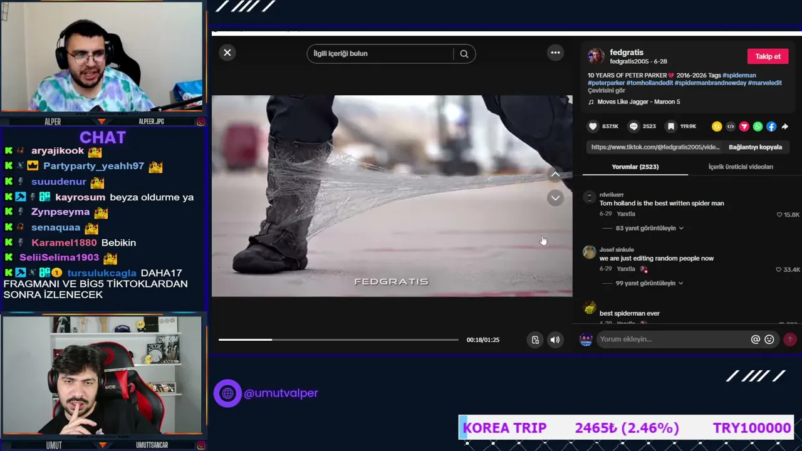This screenshot has width=802, height=451.
Task: Switch to the İçerik üreticisi videoları tab
Action: point(741,167)
